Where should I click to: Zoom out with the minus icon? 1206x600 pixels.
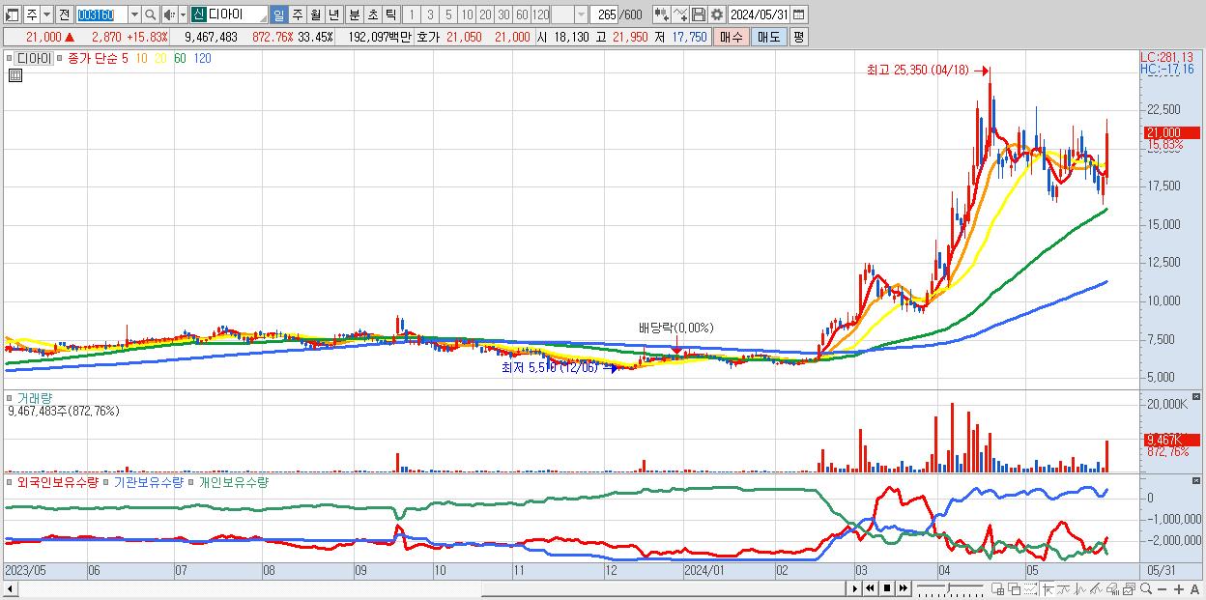point(1163,588)
